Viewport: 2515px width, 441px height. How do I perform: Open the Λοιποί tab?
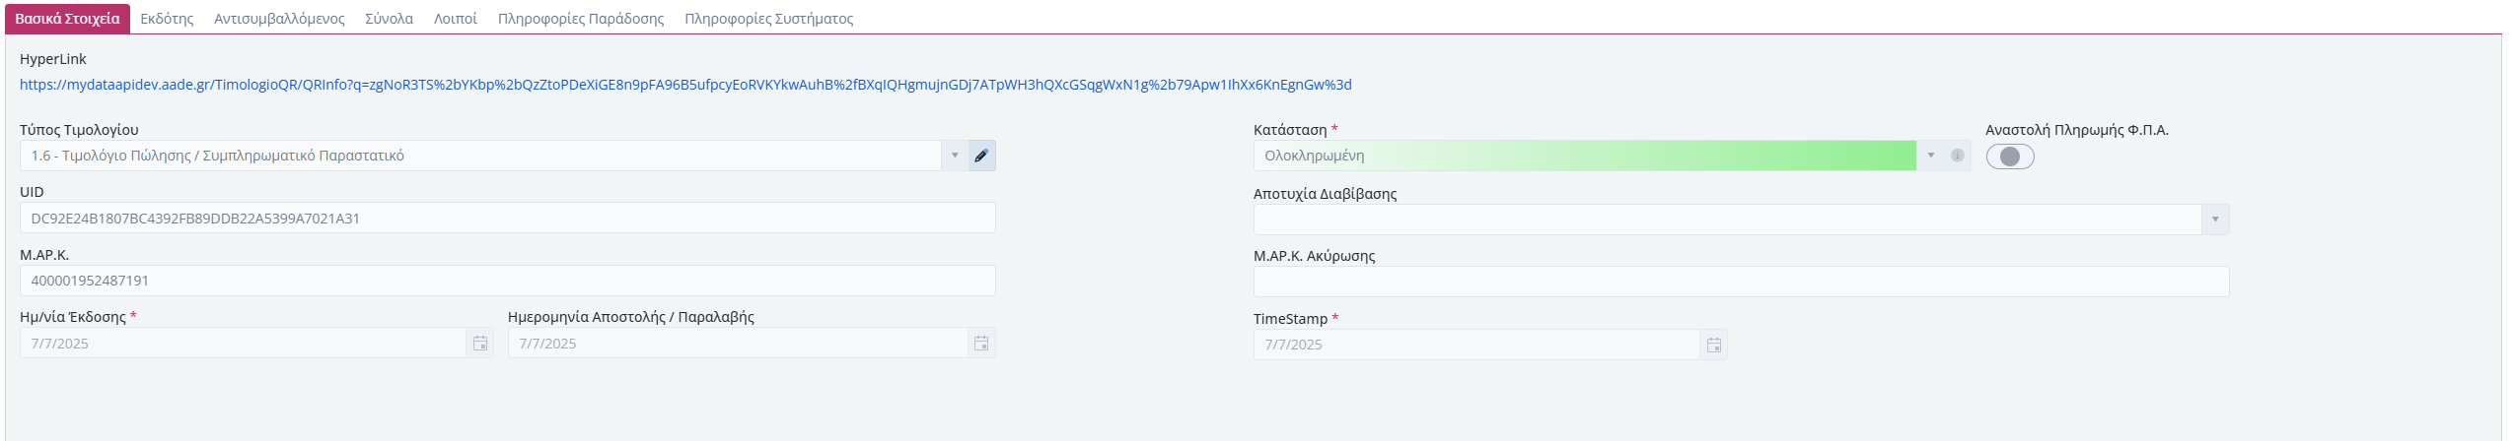point(456,19)
